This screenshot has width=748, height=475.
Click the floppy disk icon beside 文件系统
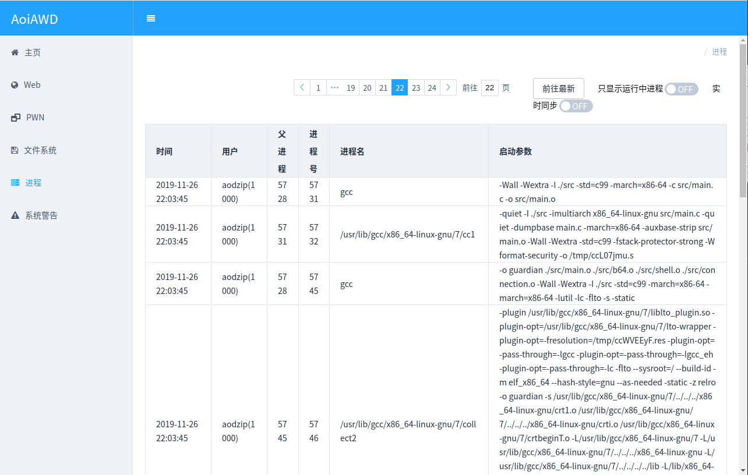15,150
